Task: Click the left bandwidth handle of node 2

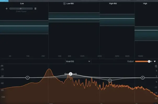Action: click(65, 74)
